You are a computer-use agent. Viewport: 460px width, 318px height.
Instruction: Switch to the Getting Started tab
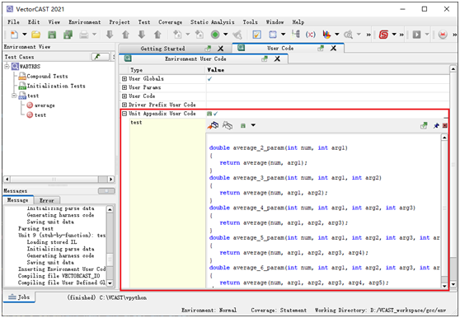(x=162, y=49)
